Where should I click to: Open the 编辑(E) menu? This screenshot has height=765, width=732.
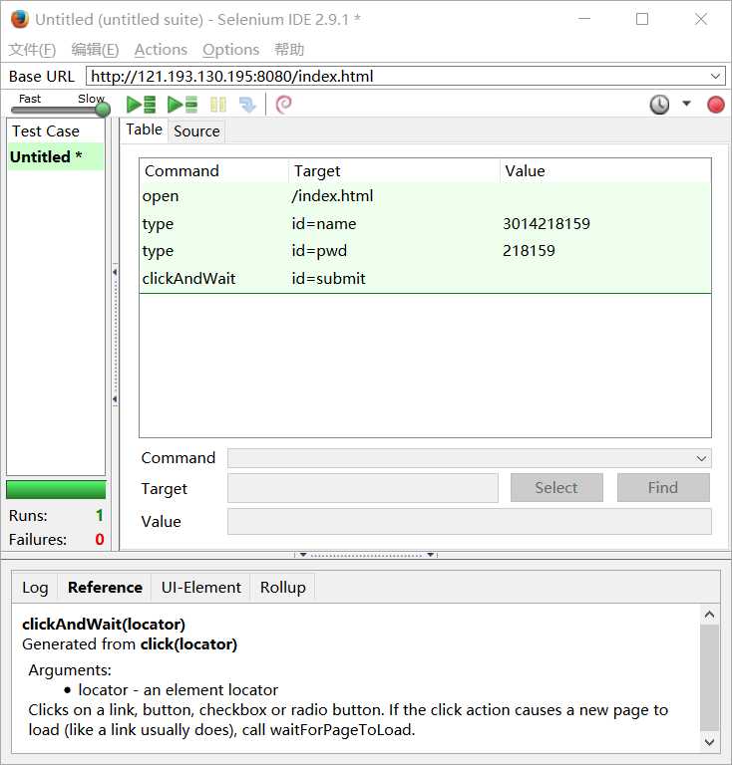[x=95, y=49]
